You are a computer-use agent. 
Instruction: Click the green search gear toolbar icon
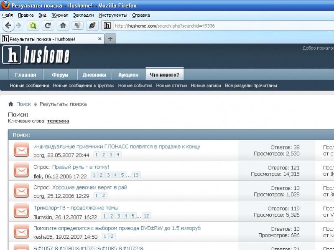(x=33, y=26)
